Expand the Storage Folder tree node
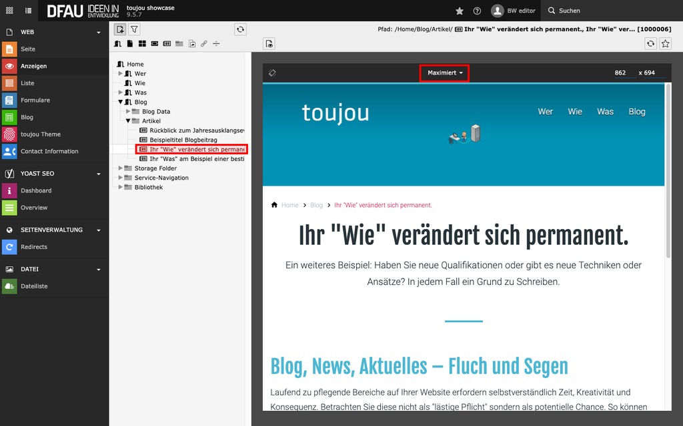 pos(121,168)
